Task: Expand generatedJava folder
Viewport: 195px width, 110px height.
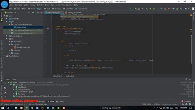Action: click(7, 36)
